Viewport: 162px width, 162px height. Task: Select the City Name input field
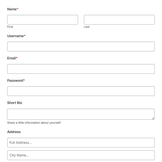pos(81,155)
